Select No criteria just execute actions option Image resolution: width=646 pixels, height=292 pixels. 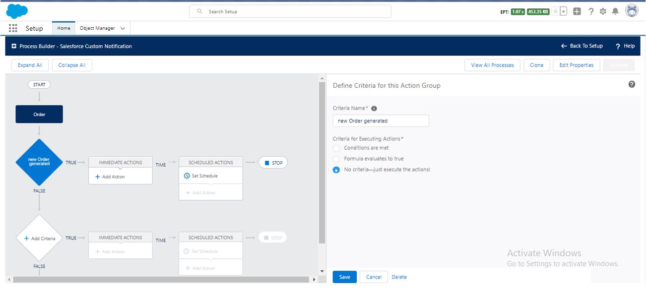(x=336, y=170)
